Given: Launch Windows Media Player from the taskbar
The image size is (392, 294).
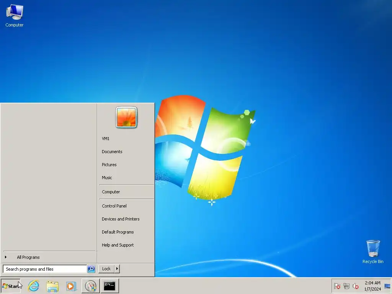Looking at the screenshot, I should [x=71, y=286].
